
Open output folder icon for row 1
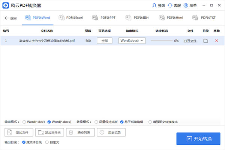(205, 41)
